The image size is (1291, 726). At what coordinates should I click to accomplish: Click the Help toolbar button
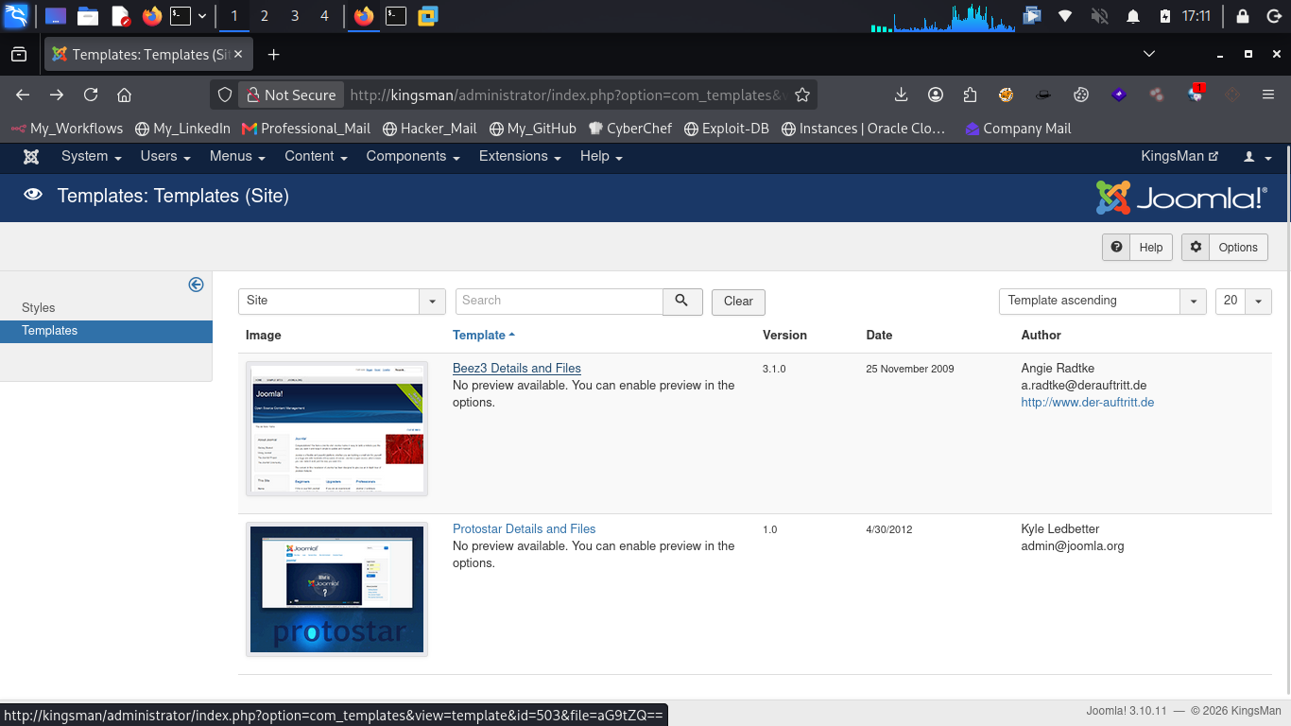click(1137, 248)
